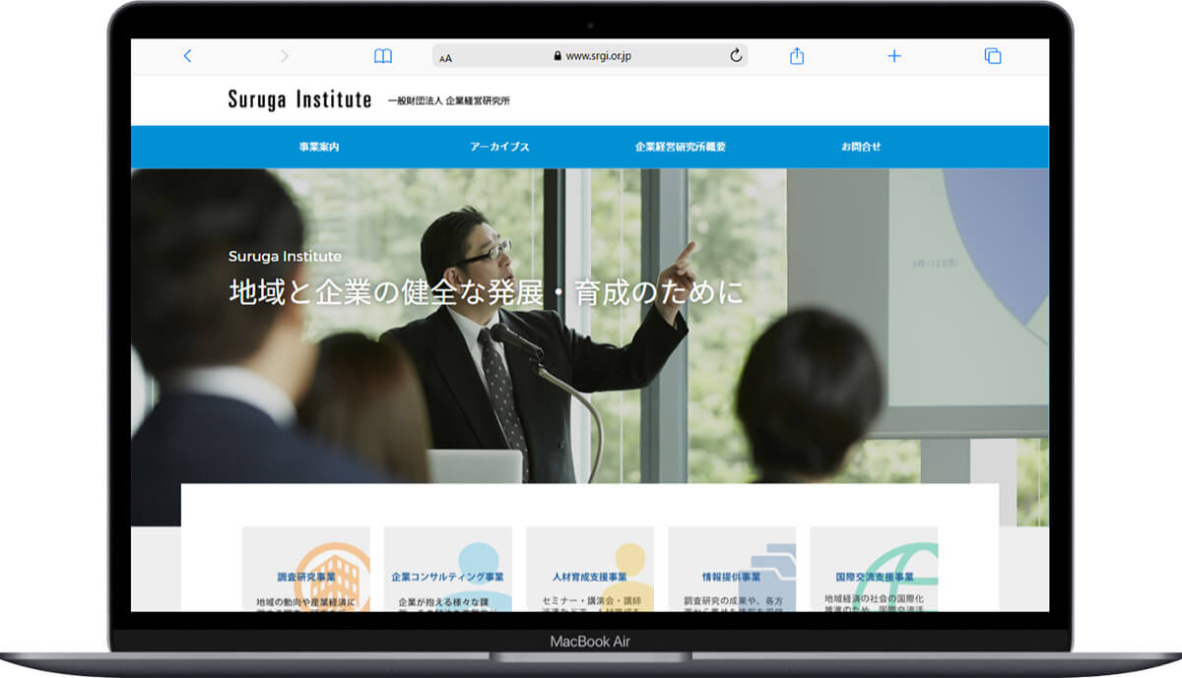The width and height of the screenshot is (1182, 678).
Task: Click the Safari forward arrow
Action: [285, 56]
